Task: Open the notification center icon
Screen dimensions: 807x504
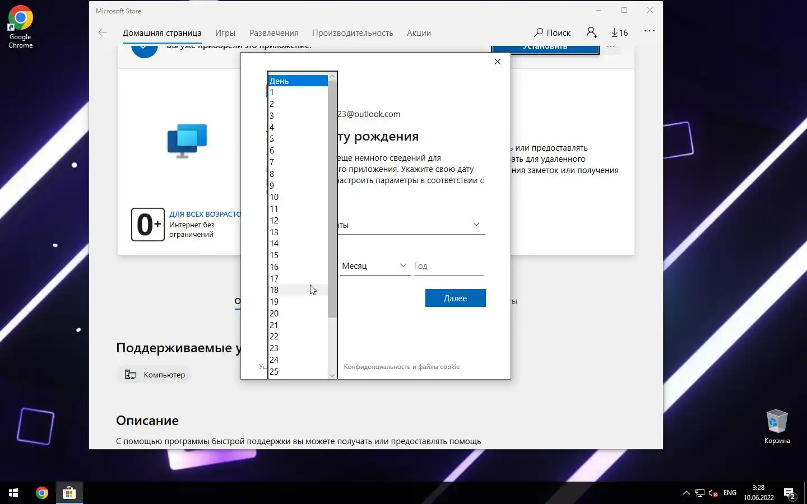Action: coord(790,493)
